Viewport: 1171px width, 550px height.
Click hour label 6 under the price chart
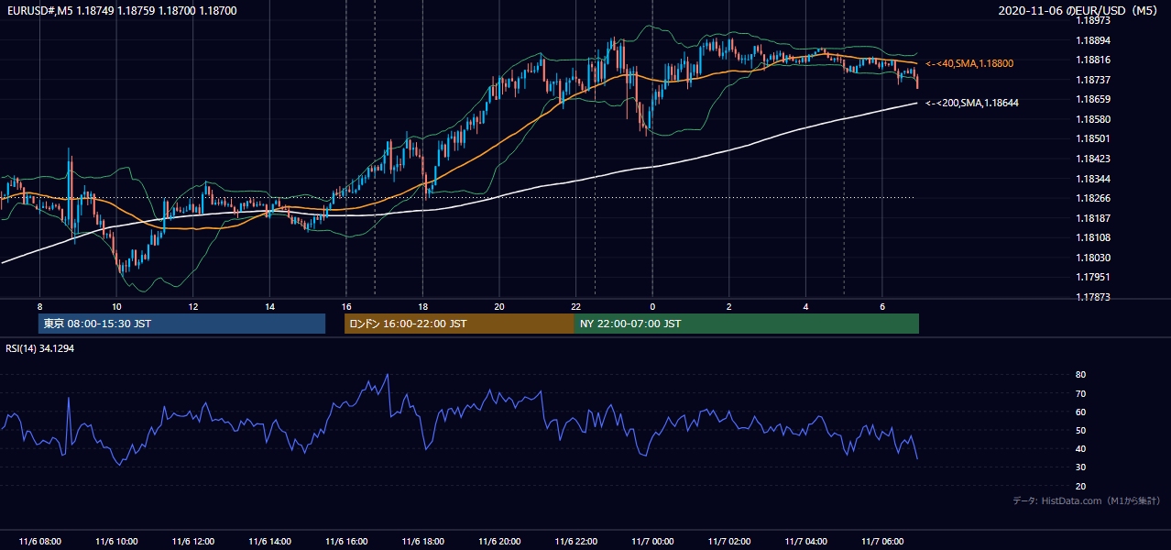(882, 306)
